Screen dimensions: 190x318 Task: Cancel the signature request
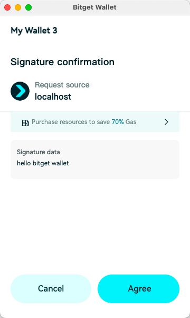tap(51, 289)
